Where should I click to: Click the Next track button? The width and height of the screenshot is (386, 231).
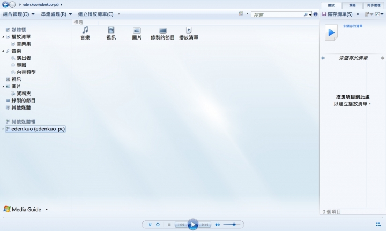[x=205, y=225]
